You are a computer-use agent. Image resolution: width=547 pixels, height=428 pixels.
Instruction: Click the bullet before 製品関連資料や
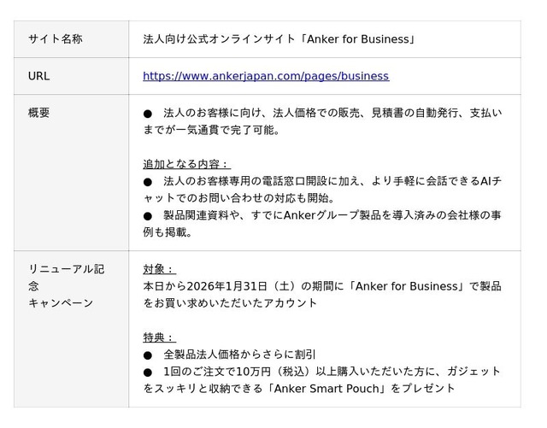coord(148,215)
